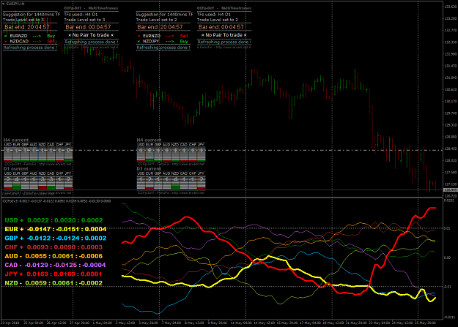Click the red JPY + legend entry

[53, 274]
